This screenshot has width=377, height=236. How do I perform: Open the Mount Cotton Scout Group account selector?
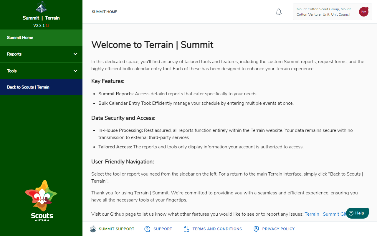pos(323,12)
